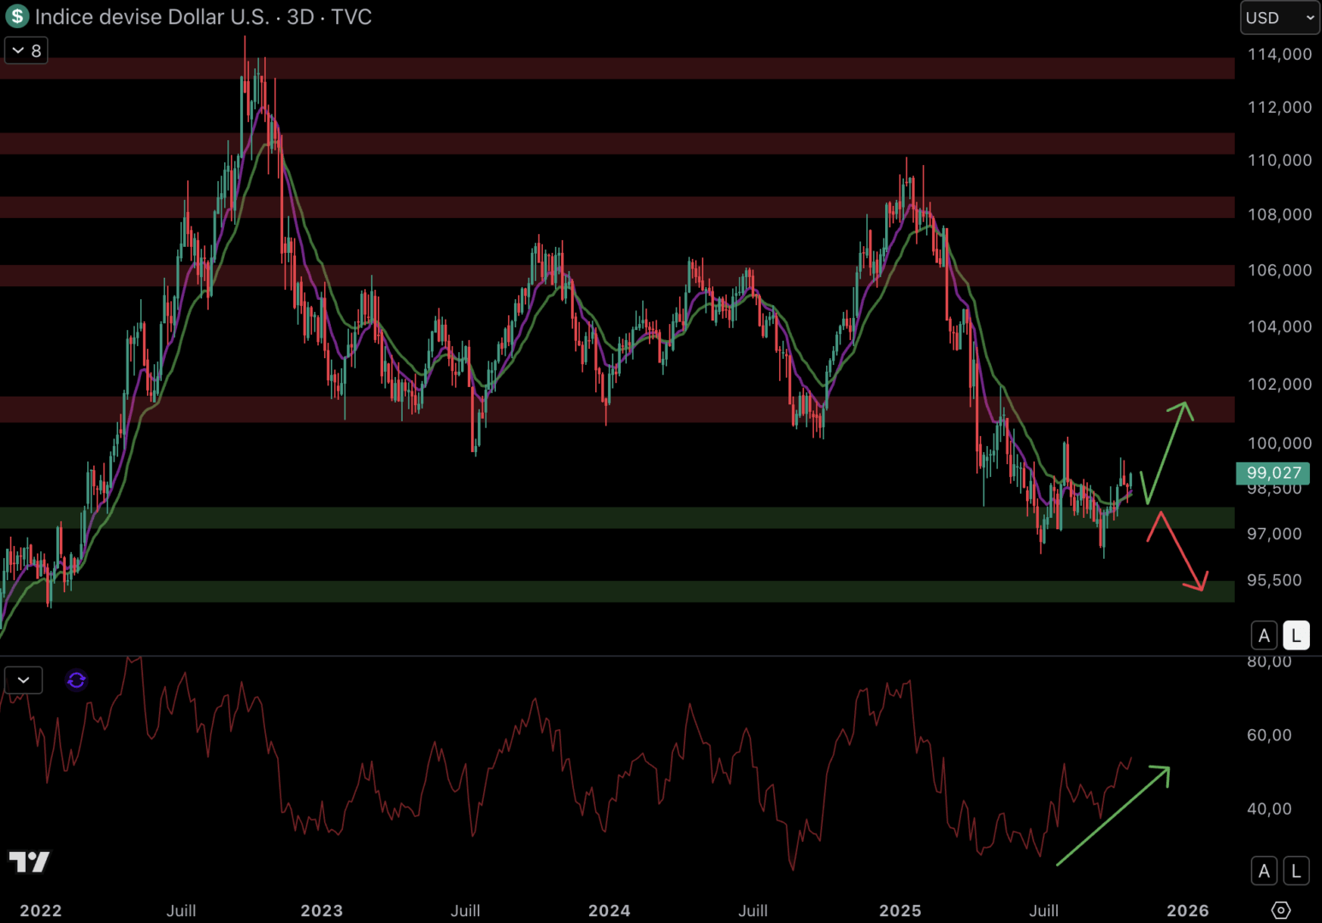This screenshot has height=923, width=1322.
Task: Select the green trend arrow on the oscillator pane
Action: (x=1113, y=816)
